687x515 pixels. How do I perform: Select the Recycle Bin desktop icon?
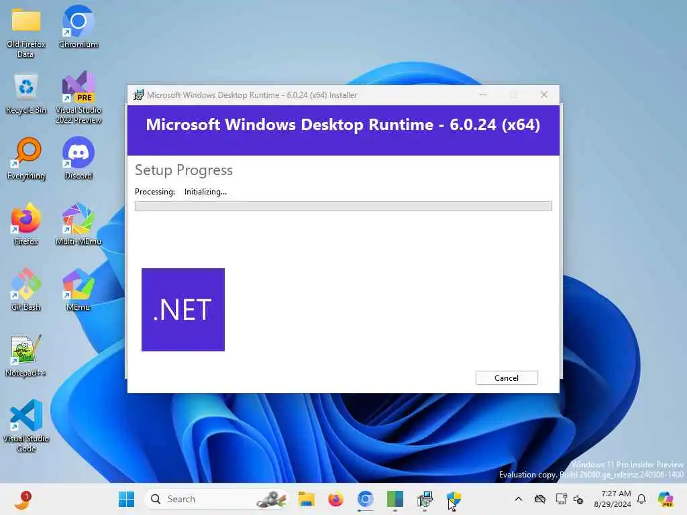point(26,94)
